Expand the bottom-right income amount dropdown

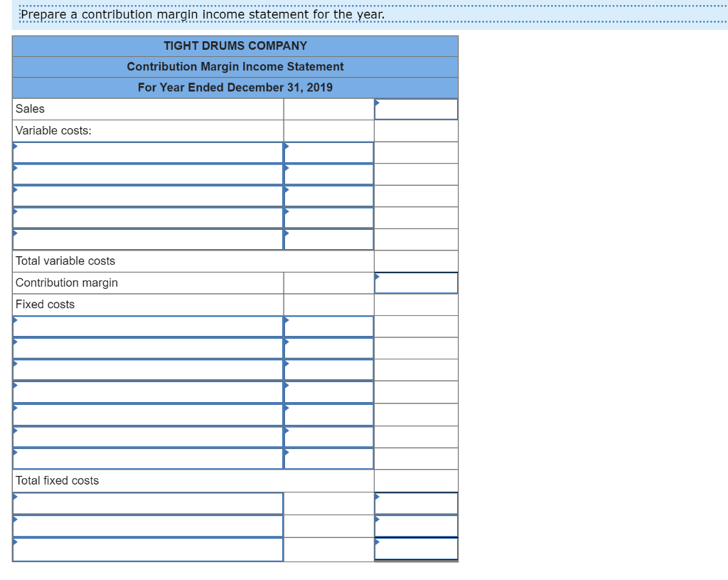[416, 549]
